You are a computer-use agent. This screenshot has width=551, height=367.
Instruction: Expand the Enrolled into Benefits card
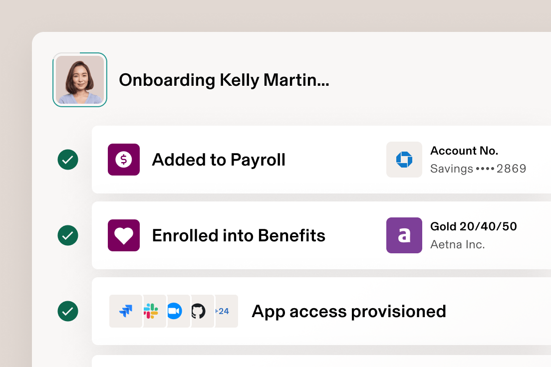[x=299, y=235]
